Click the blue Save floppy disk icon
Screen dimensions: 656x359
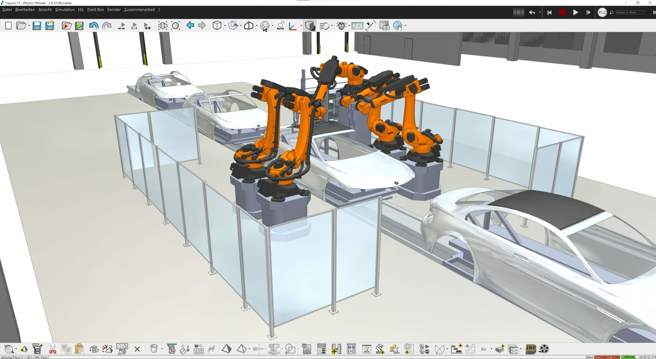(37, 26)
